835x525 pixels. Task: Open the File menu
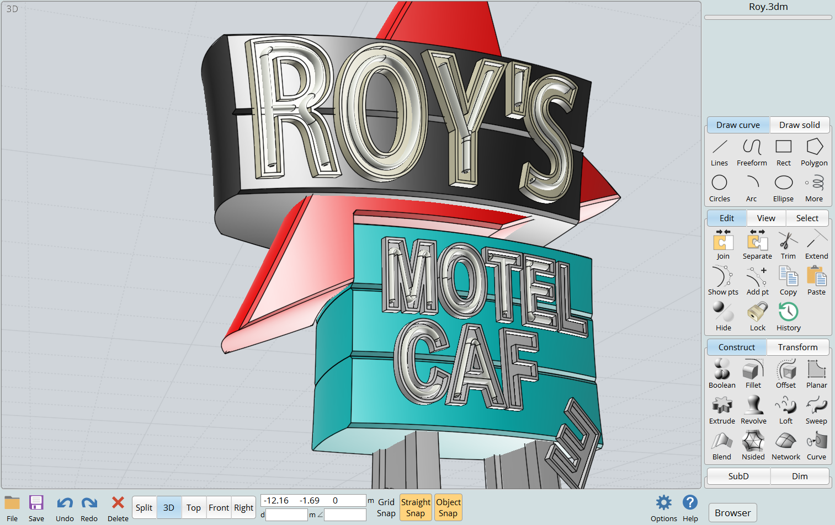(12, 508)
